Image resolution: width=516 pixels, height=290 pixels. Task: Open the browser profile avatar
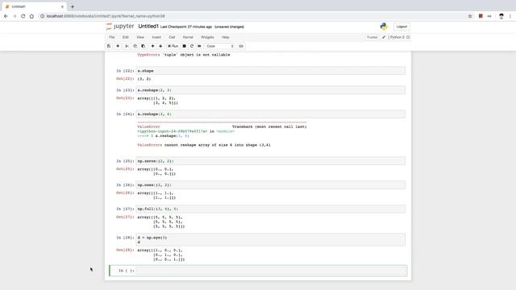(501, 16)
